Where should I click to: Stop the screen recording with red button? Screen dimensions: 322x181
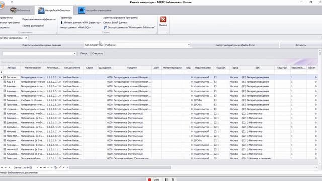tap(150, 180)
